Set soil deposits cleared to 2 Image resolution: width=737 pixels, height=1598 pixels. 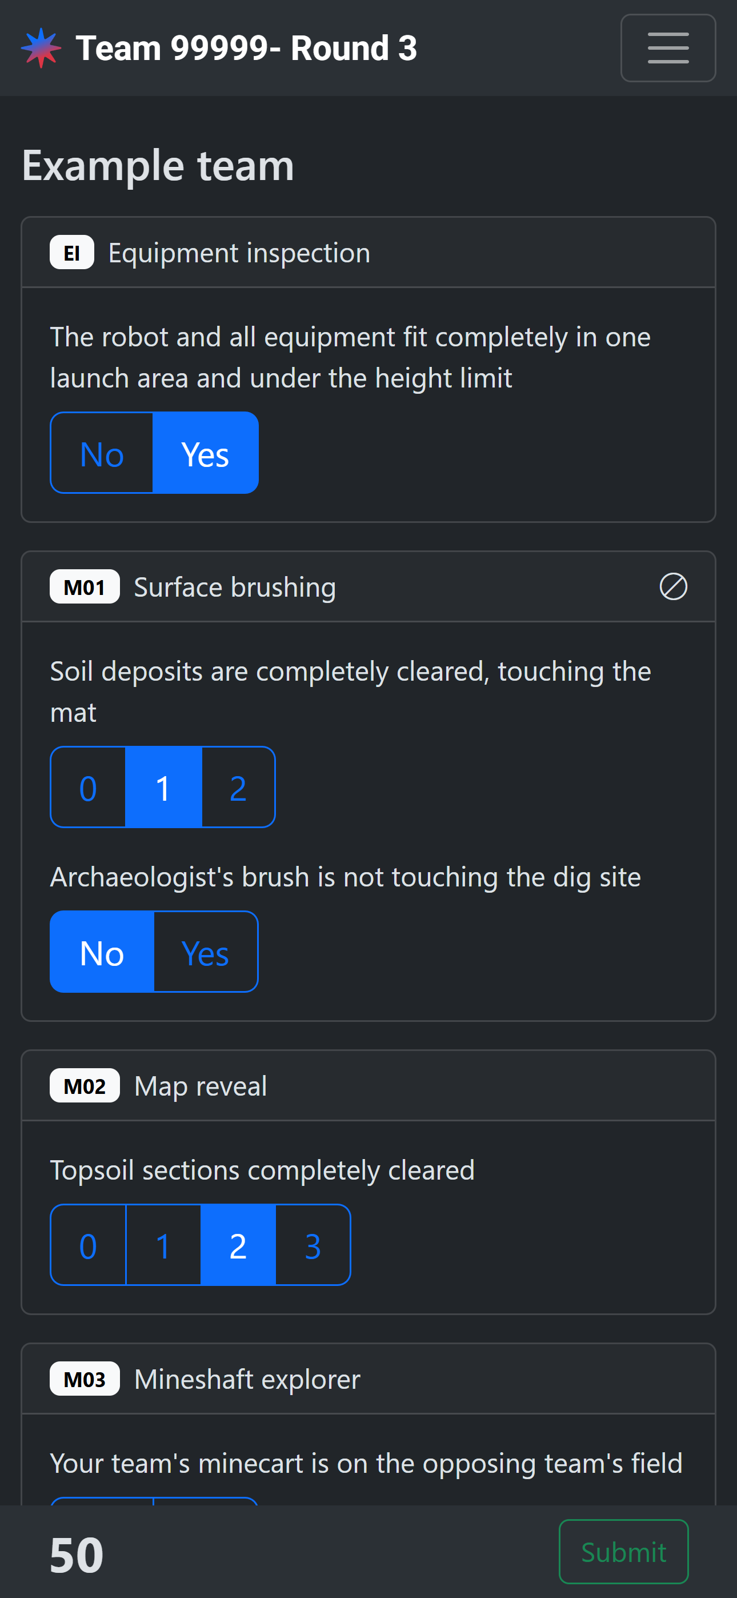[x=238, y=787]
